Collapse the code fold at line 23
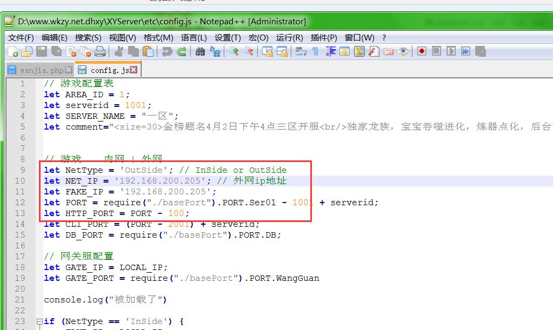The image size is (553, 330). (x=39, y=321)
